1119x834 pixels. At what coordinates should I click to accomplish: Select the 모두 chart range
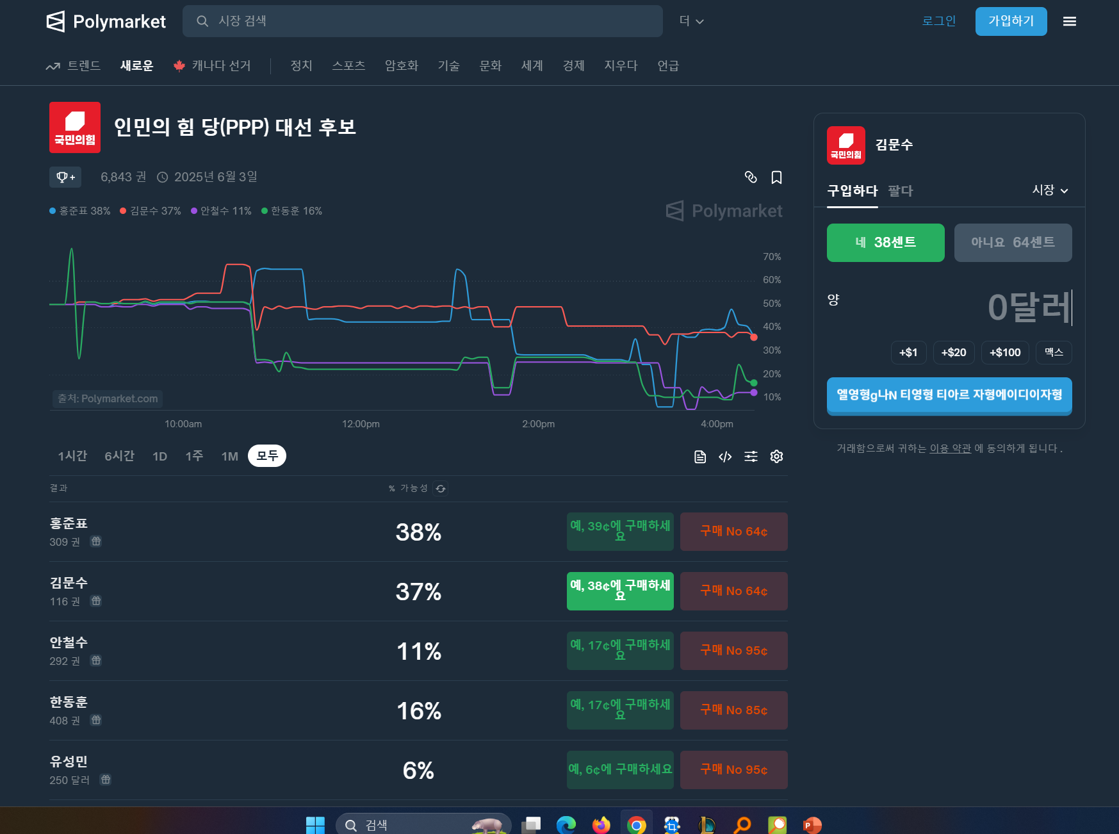click(267, 455)
